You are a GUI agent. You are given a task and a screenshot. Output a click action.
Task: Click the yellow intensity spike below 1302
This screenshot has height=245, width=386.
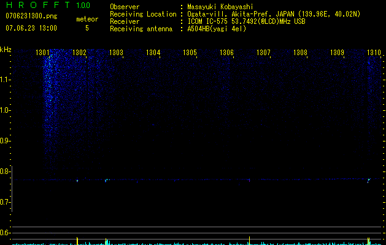[77, 241]
